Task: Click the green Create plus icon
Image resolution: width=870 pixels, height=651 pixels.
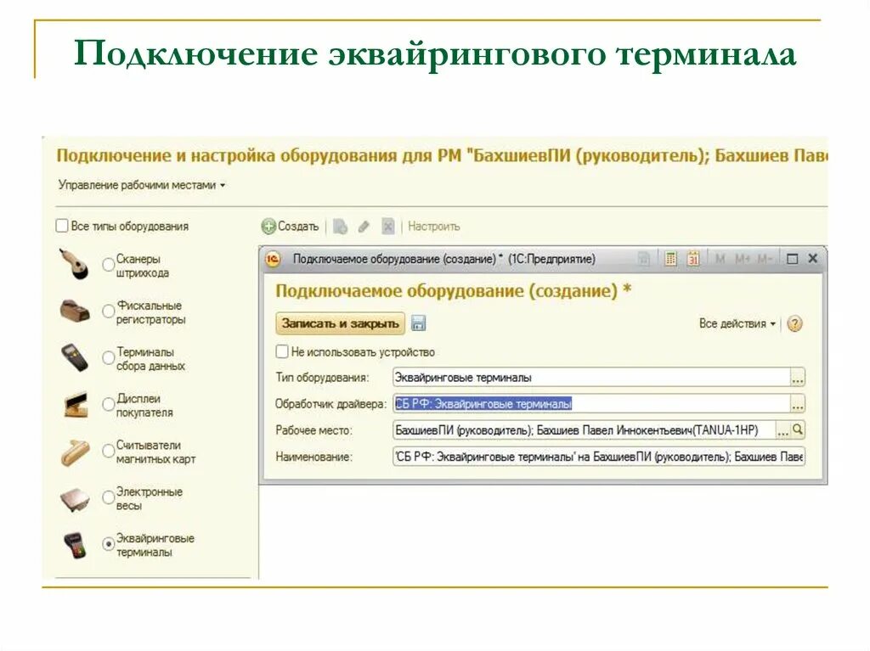Action: coord(268,227)
